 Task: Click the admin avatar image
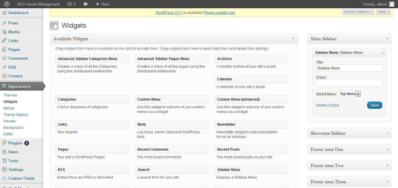392,4
